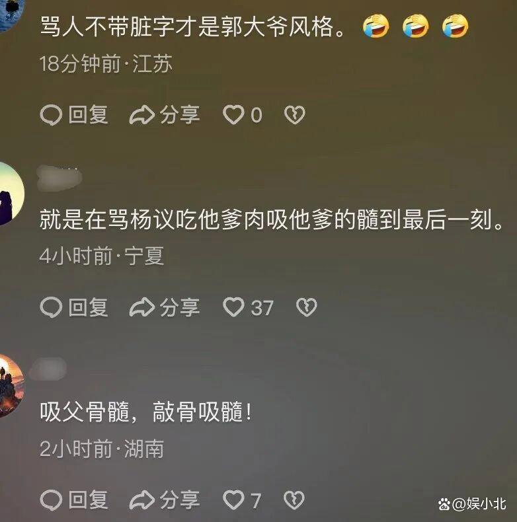This screenshot has height=522, width=517.
Task: Tap reply bubble icon on Hunan comment
Action: 51,500
